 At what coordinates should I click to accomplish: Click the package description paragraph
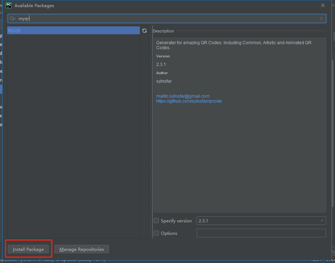click(x=234, y=45)
